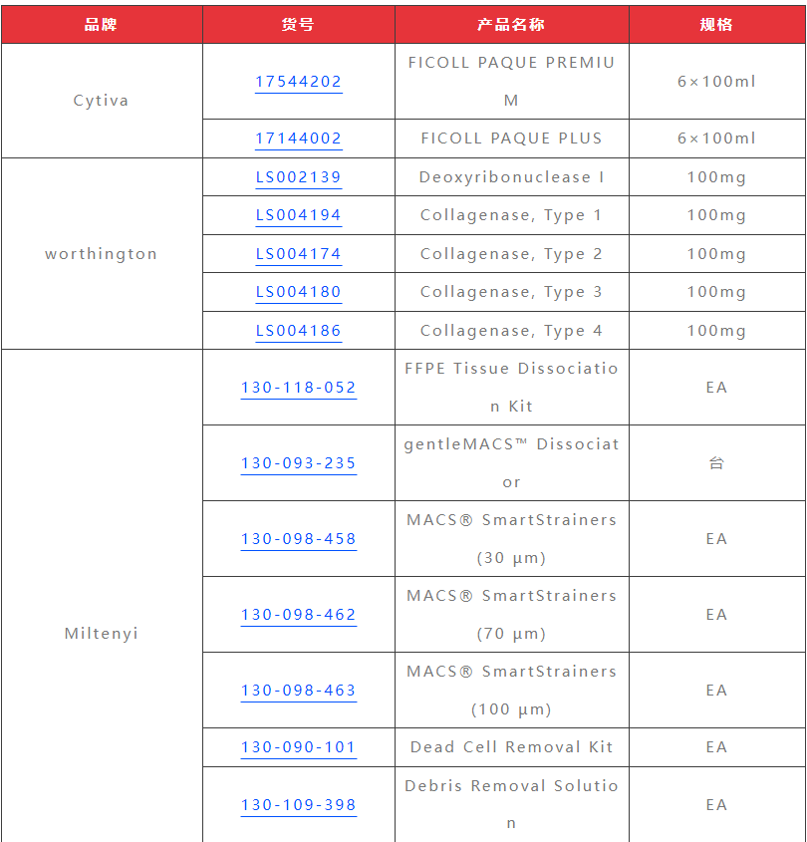The image size is (807, 842).
Task: Click catalog number LS004186
Action: (x=298, y=331)
